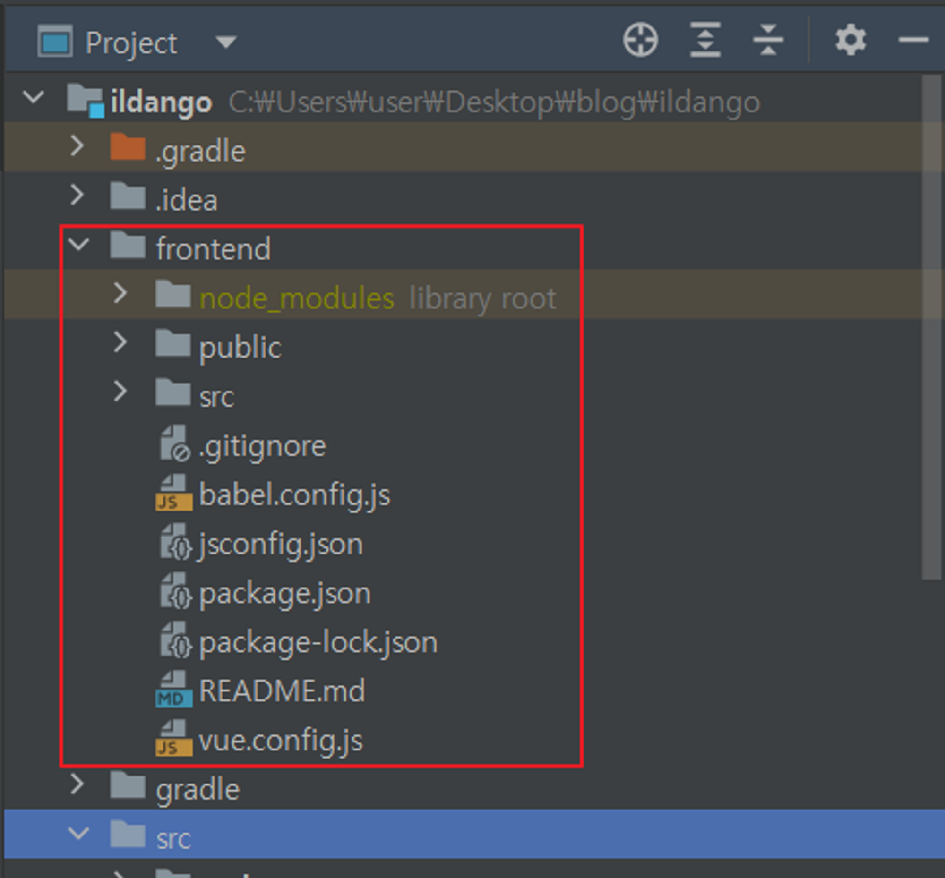Select the package.json file
Viewport: 945px width, 878px height.
coord(284,594)
